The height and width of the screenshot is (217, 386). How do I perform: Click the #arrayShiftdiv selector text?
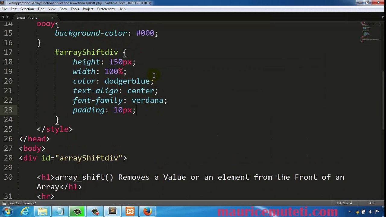87,52
